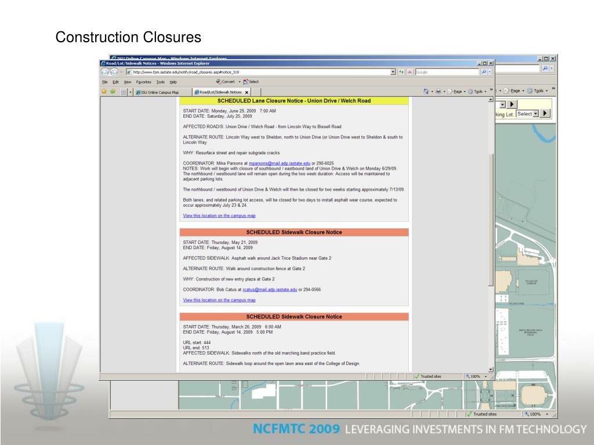Screen dimensions: 594x445
Task: Open search provider dropdown in front window
Action: tap(490, 72)
